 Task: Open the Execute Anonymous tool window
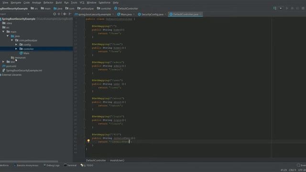click(x=26, y=165)
